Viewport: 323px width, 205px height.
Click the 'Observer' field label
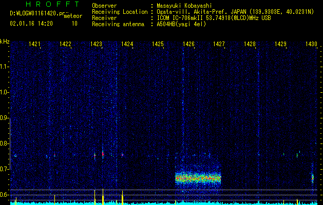click(104, 6)
